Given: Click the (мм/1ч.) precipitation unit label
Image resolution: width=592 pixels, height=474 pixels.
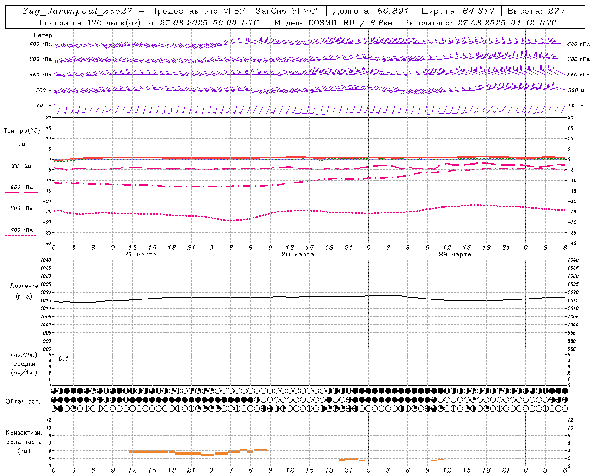Looking at the screenshot, I should (24, 373).
